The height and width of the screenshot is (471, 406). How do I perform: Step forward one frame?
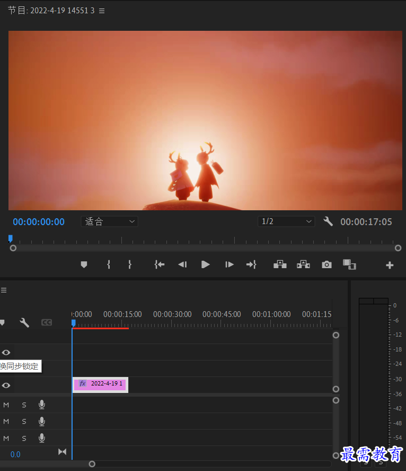(x=229, y=264)
